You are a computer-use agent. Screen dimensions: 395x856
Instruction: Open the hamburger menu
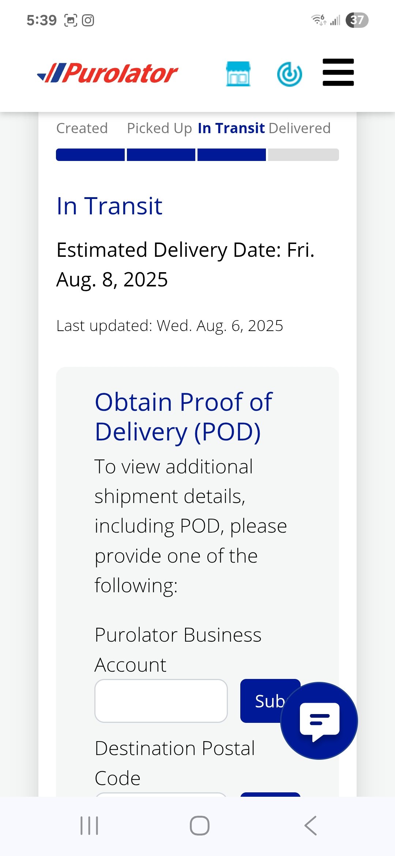pos(338,72)
